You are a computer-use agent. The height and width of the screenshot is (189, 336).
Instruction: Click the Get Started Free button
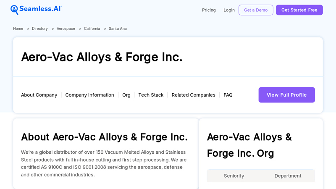(x=299, y=10)
